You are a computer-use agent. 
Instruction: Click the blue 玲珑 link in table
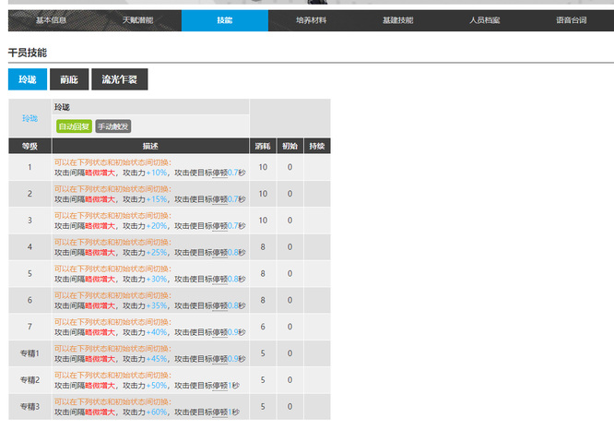(x=30, y=118)
